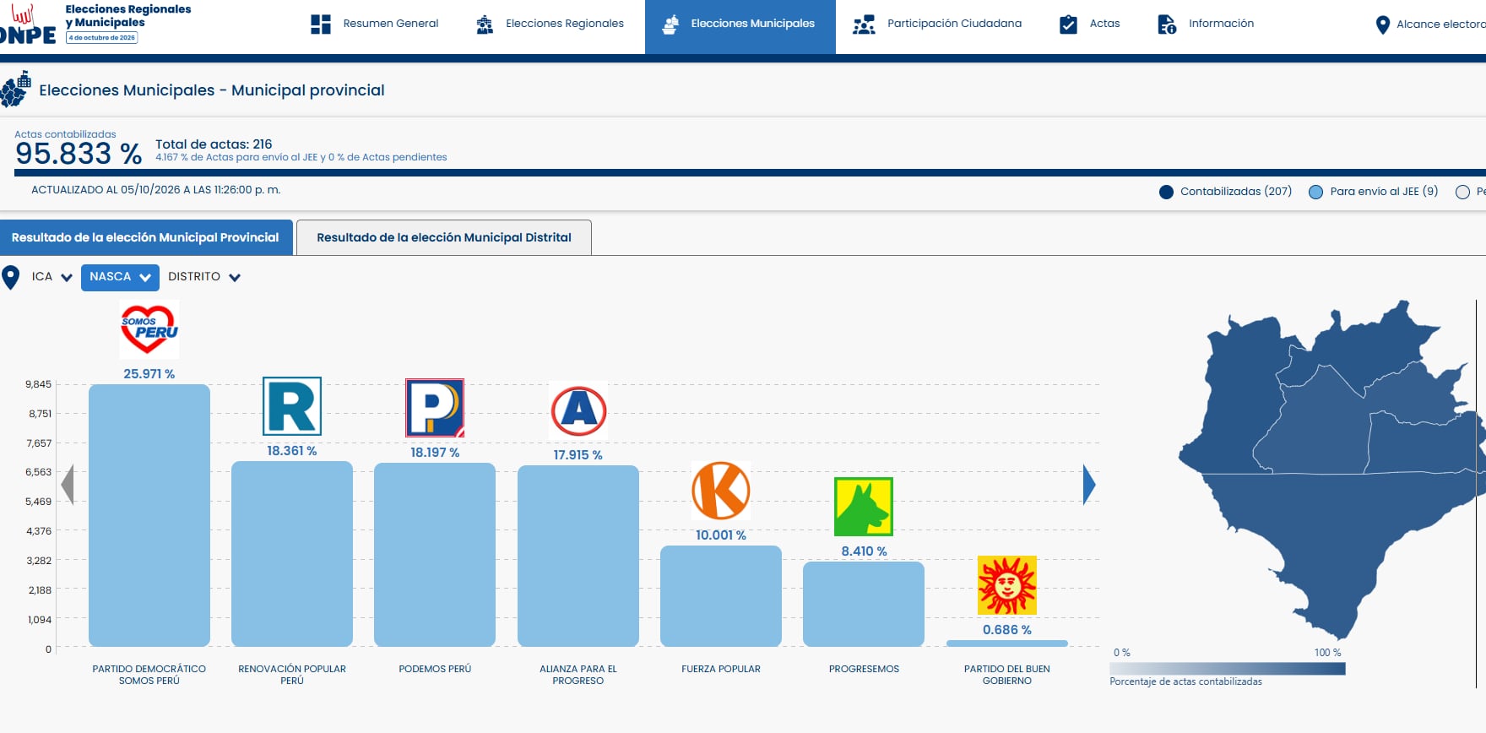Image resolution: width=1486 pixels, height=733 pixels.
Task: Click the Información document icon
Action: point(1167,24)
